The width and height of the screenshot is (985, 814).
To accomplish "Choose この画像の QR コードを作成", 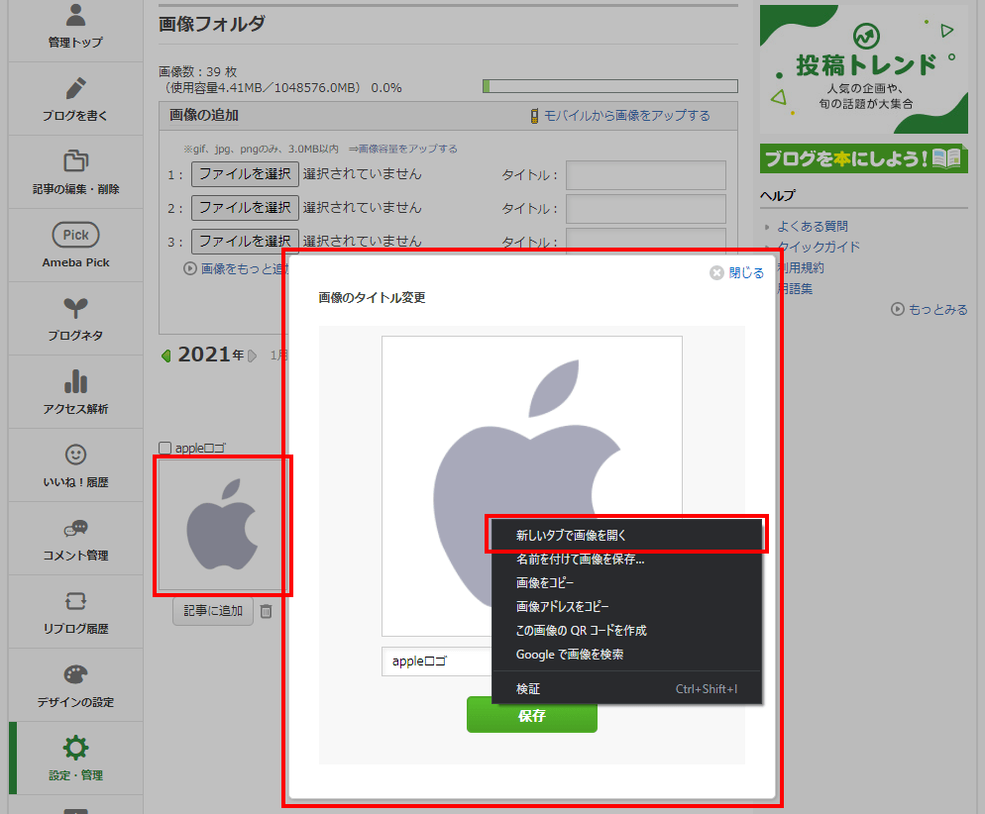I will (x=625, y=631).
